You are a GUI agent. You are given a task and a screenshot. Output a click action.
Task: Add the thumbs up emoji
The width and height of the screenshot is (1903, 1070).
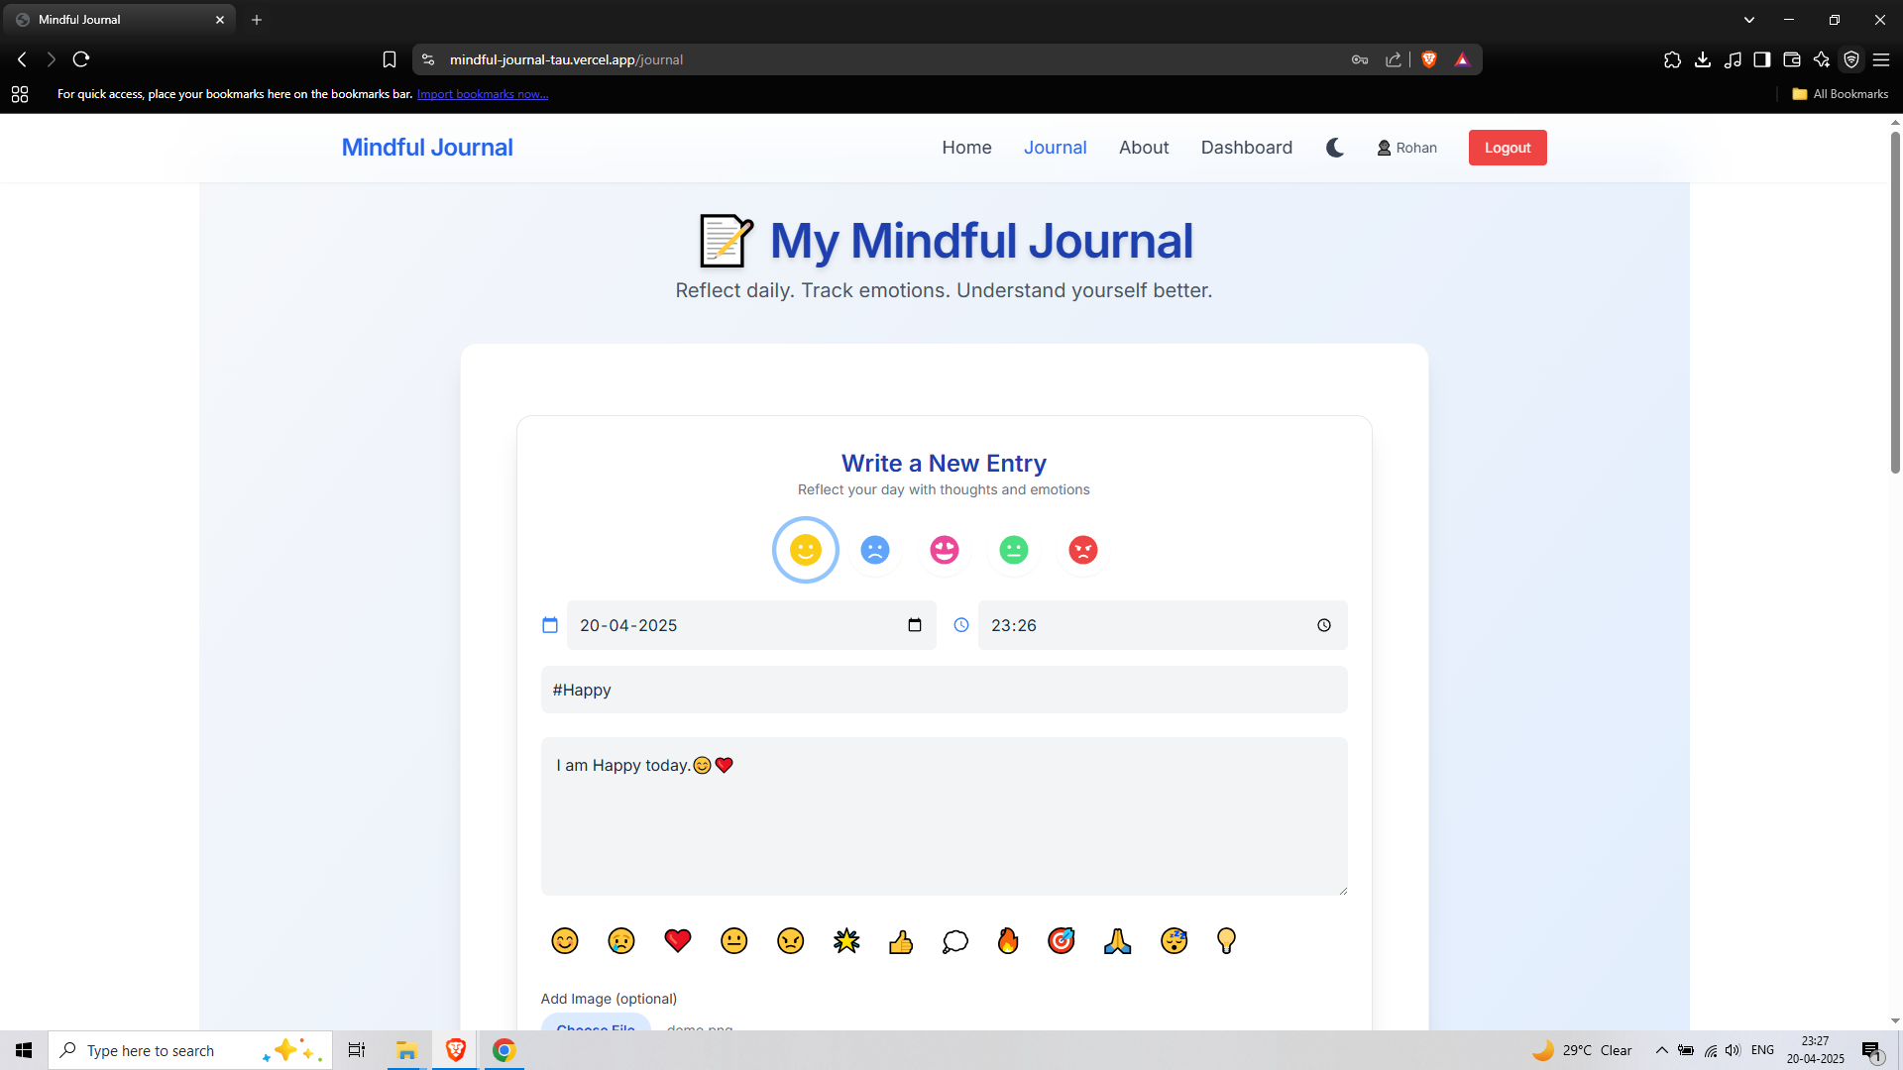point(901,941)
